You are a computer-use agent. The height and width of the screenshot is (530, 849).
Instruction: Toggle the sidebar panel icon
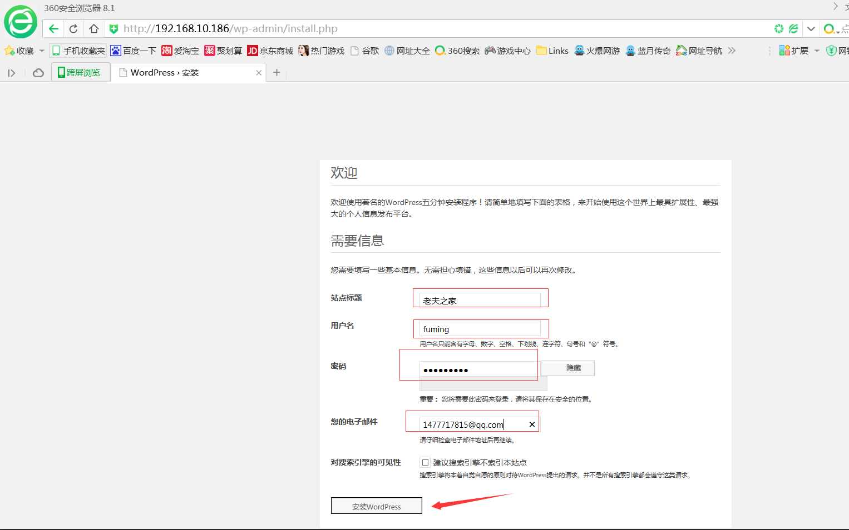point(12,73)
